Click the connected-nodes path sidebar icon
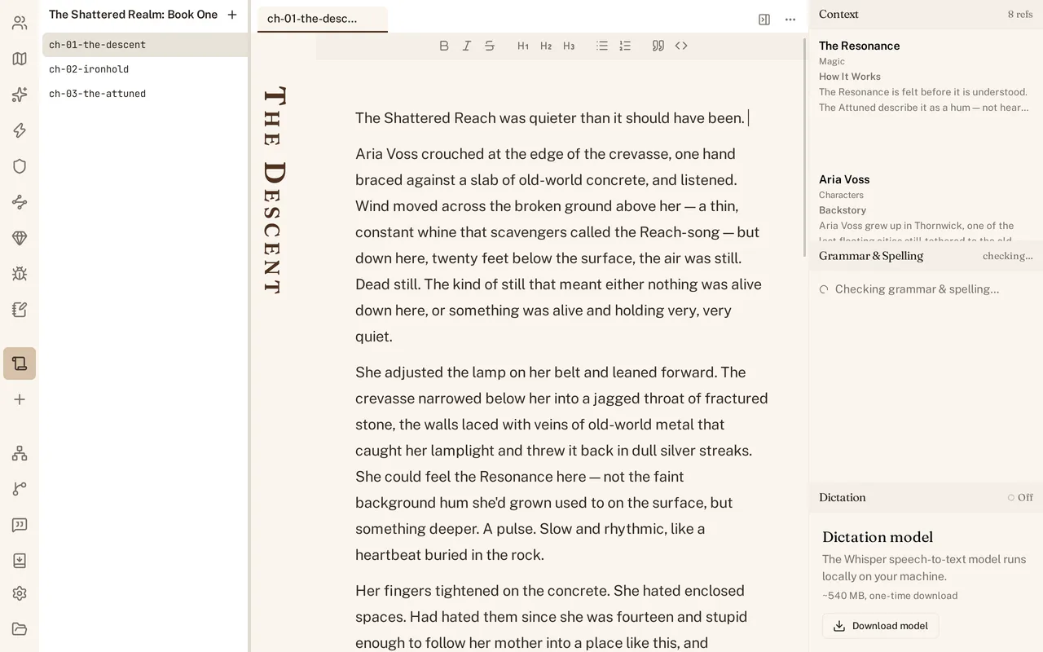1043x652 pixels. point(20,202)
